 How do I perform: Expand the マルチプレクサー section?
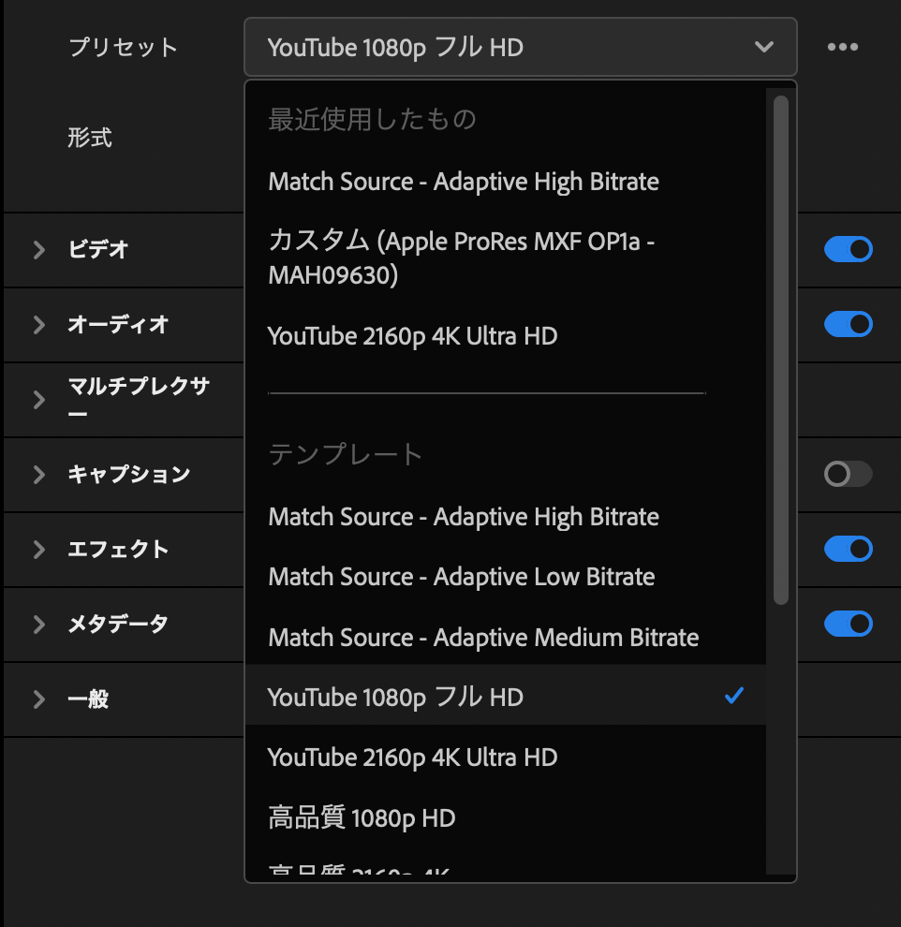click(39, 400)
